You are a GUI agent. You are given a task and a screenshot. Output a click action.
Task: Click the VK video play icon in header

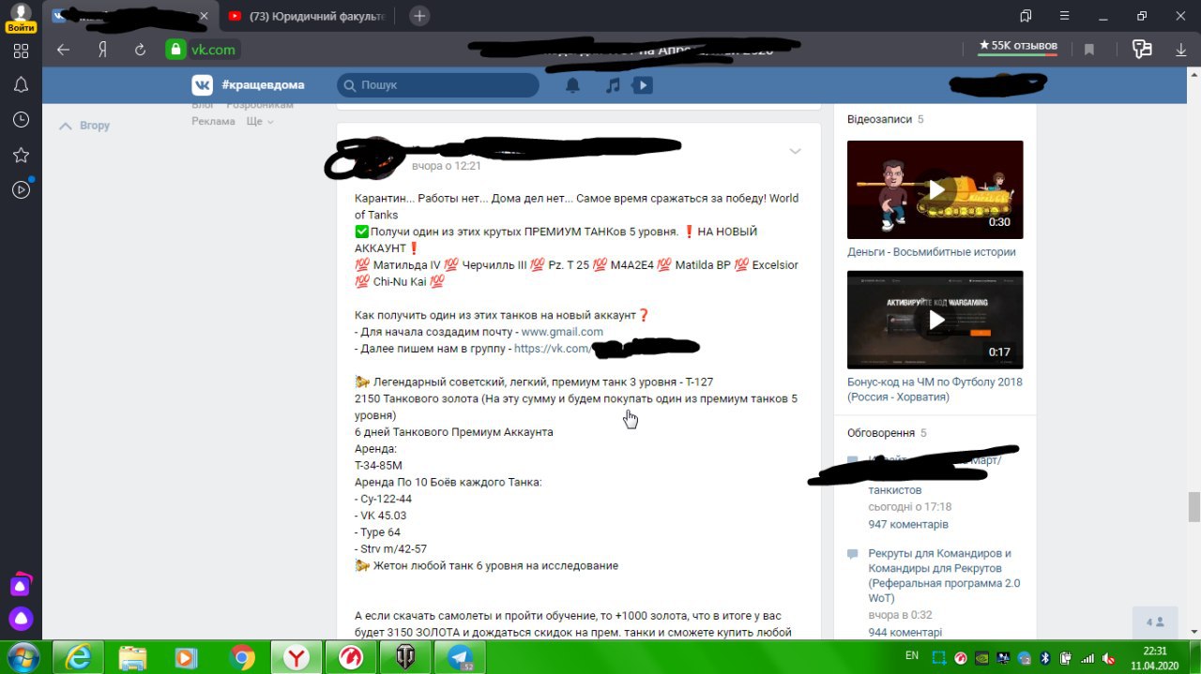(x=643, y=85)
